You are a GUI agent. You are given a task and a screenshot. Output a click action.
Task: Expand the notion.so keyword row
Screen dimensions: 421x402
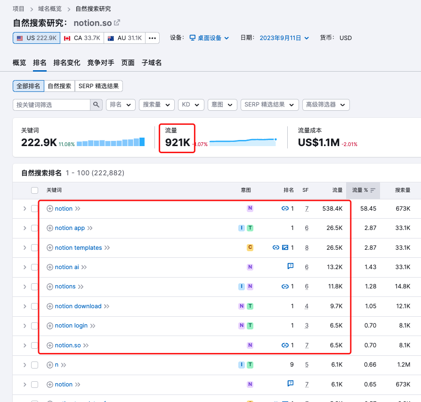click(x=24, y=345)
